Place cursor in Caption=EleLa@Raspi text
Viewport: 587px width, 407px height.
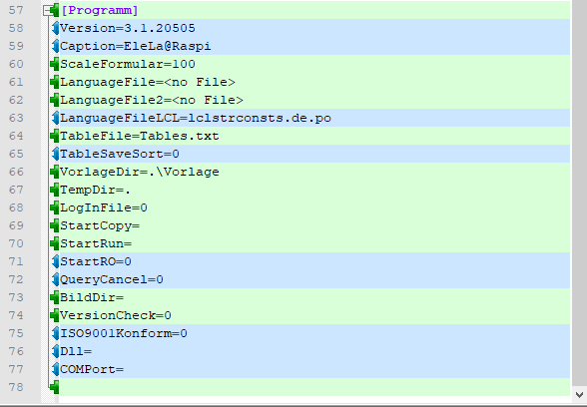[x=136, y=46]
